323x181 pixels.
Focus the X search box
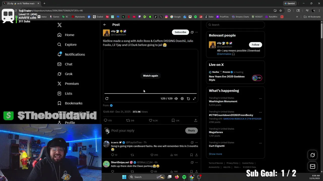pyautogui.click(x=235, y=25)
